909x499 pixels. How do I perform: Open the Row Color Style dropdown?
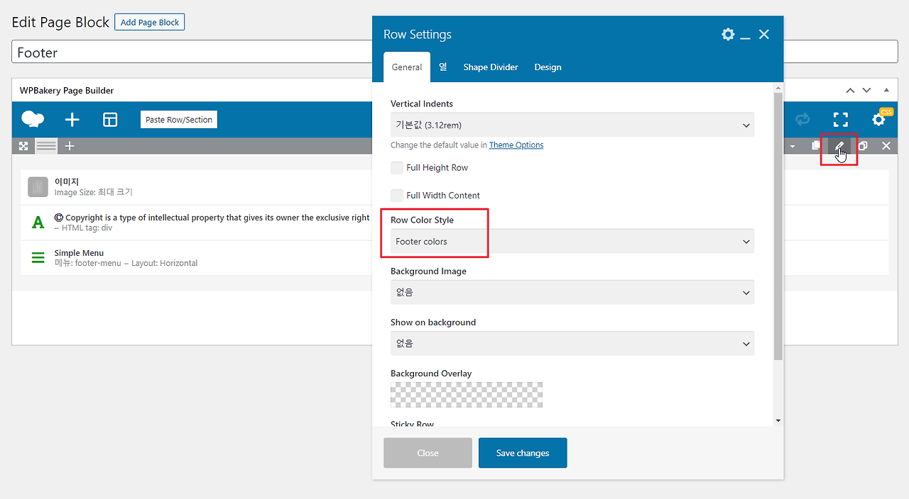coord(572,241)
